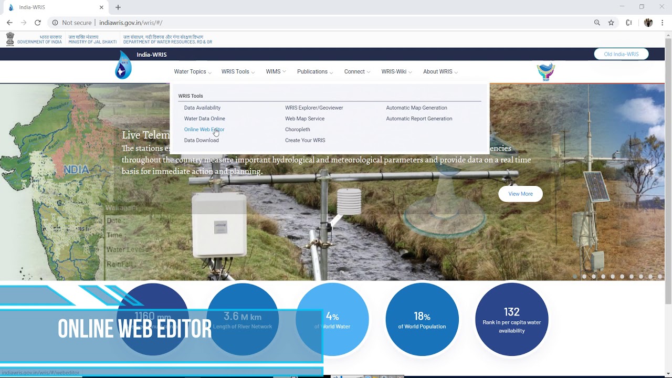The width and height of the screenshot is (672, 378).
Task: Select Data Download in WRIS Tools
Action: coord(201,141)
